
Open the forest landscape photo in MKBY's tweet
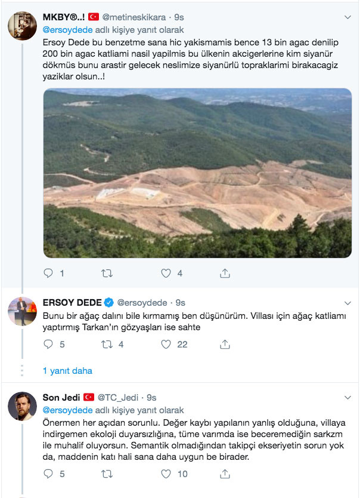[x=197, y=172]
